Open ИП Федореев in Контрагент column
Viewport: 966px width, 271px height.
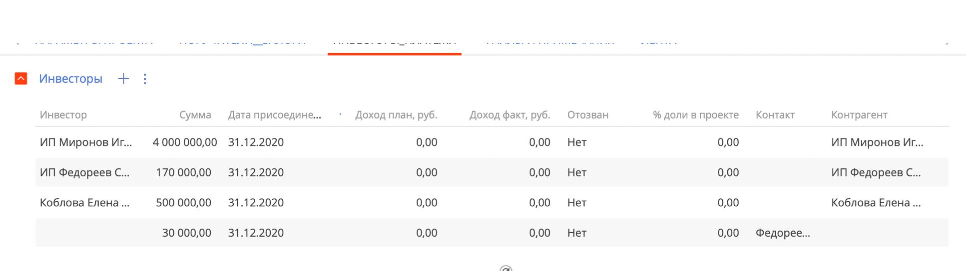876,172
